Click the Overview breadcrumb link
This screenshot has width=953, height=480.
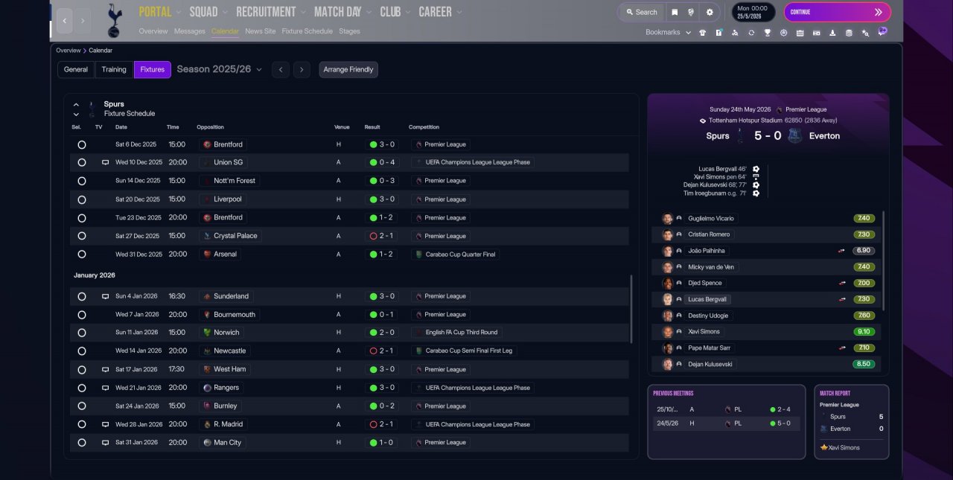[68, 51]
